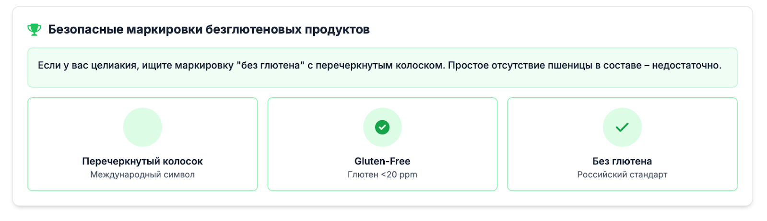
Task: Select the Перечеркнутый колосок card title
Action: coord(142,161)
